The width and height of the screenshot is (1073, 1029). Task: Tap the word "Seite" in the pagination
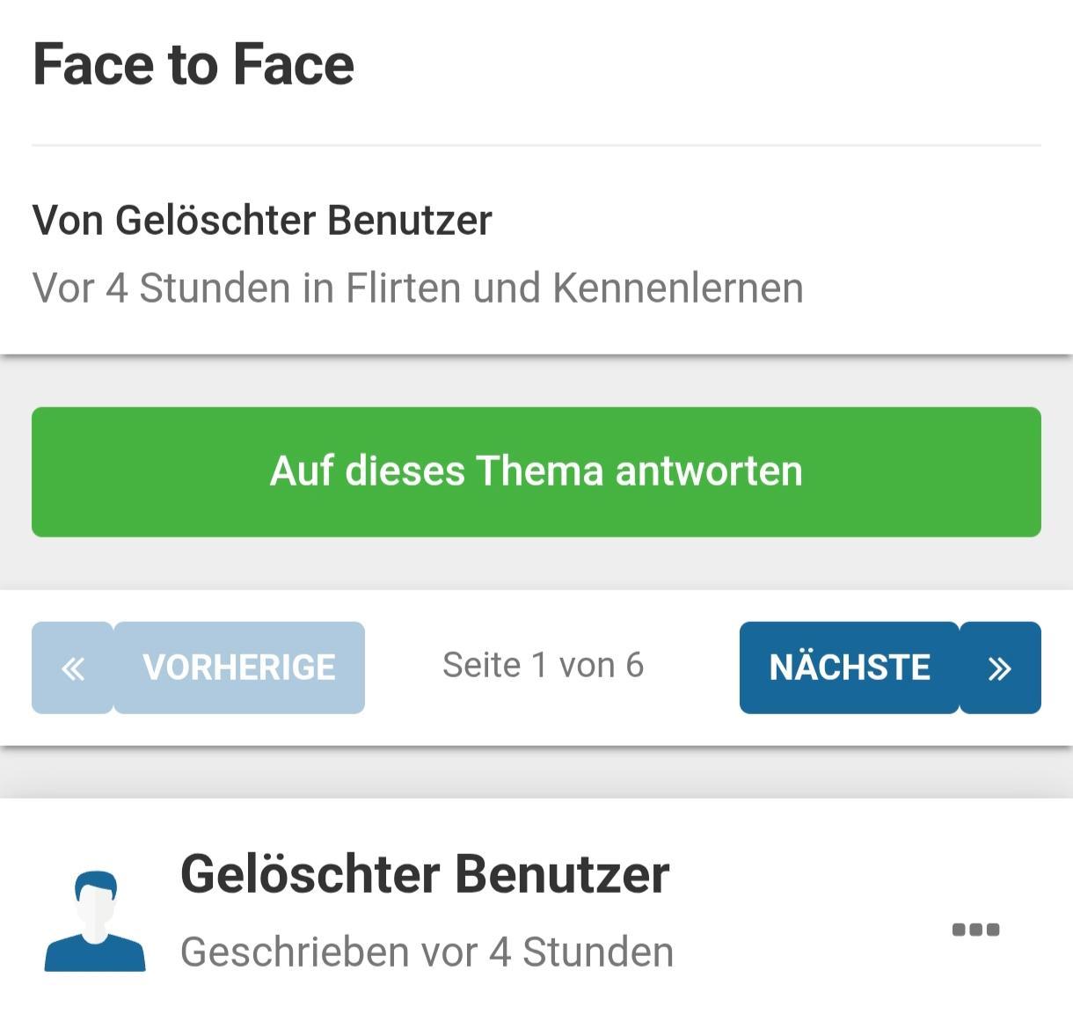coord(481,666)
